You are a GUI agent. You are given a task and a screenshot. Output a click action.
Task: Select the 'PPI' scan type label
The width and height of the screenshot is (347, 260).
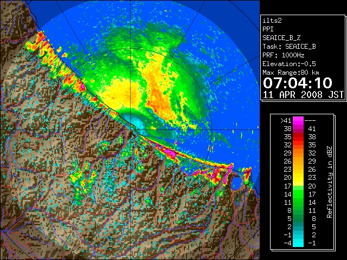pyautogui.click(x=268, y=29)
